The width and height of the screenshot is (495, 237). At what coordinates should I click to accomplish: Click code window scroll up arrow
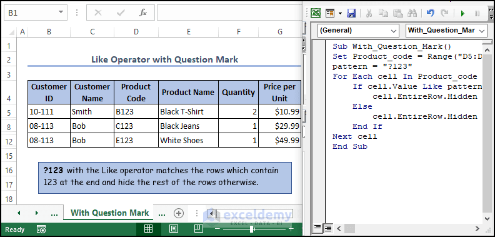[487, 50]
